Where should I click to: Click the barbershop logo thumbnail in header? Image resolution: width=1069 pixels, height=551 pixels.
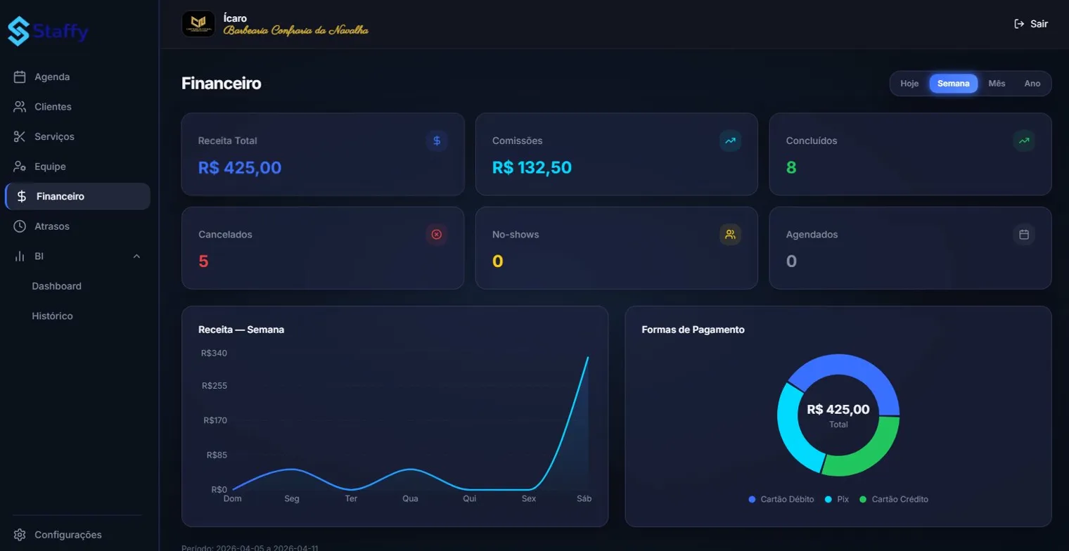pos(198,24)
